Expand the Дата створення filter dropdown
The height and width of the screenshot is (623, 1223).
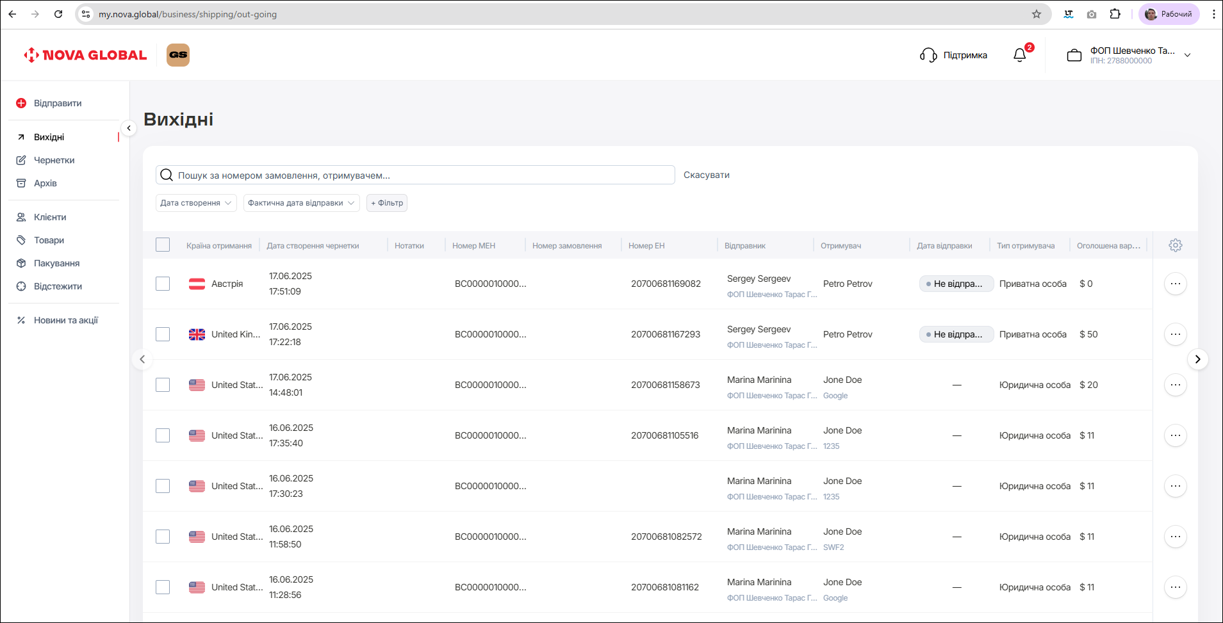[x=196, y=203]
